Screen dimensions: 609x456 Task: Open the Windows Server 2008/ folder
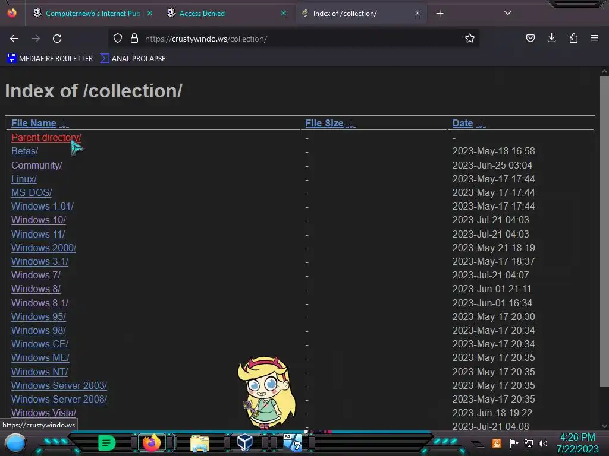click(x=59, y=399)
